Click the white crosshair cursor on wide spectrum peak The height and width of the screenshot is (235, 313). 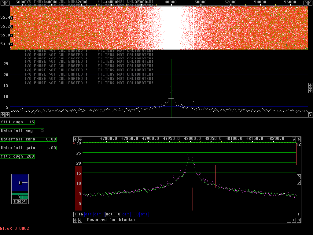[x=171, y=99]
